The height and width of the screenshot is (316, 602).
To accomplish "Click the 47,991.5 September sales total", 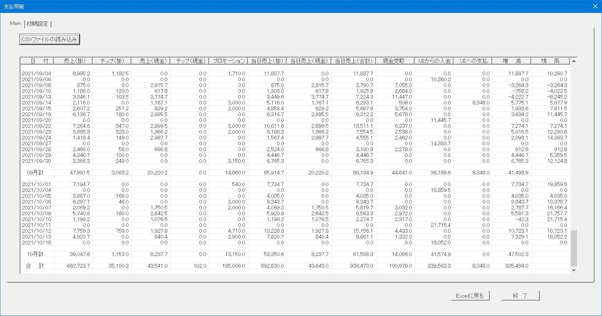I will pos(80,173).
